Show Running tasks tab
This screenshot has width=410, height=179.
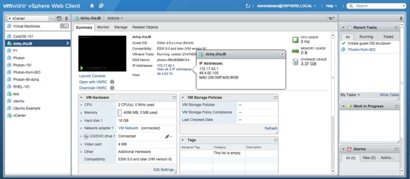click(366, 37)
